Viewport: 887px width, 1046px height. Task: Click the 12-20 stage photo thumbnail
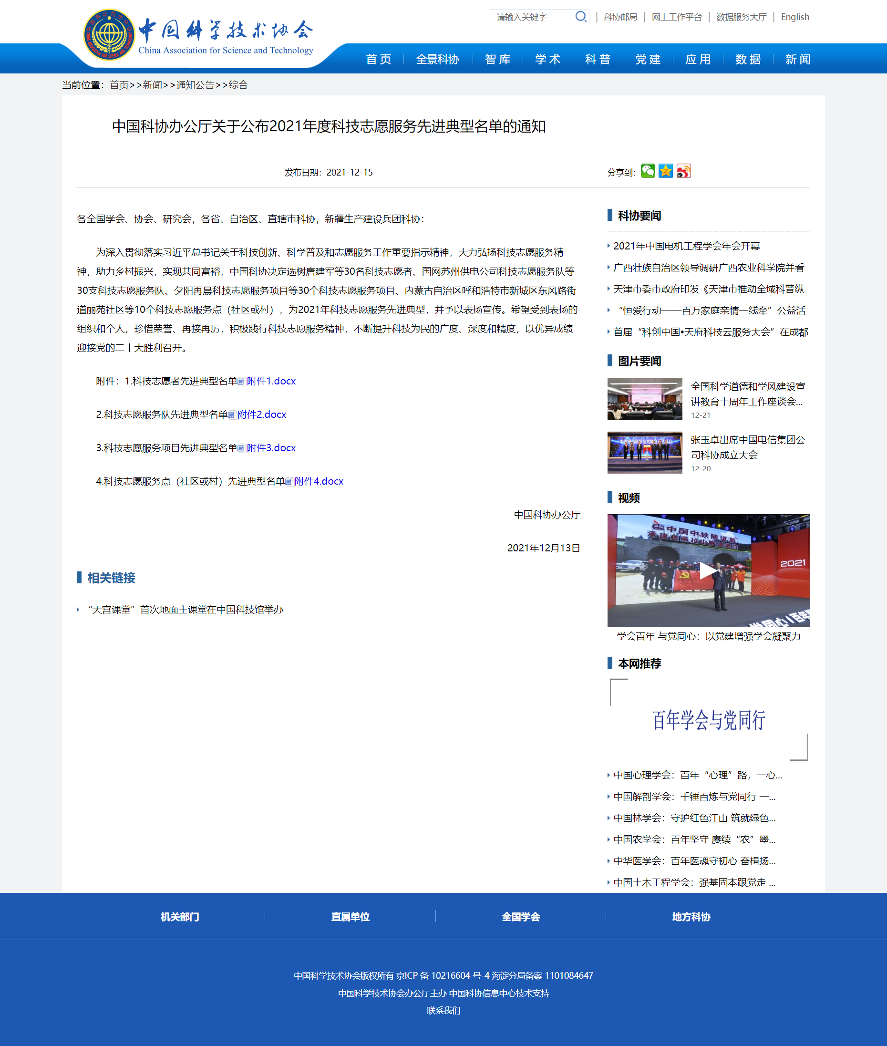click(x=645, y=452)
